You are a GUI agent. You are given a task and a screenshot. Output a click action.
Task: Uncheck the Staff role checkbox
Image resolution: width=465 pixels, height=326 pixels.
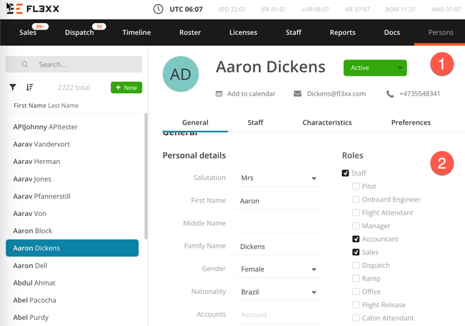[x=345, y=173]
